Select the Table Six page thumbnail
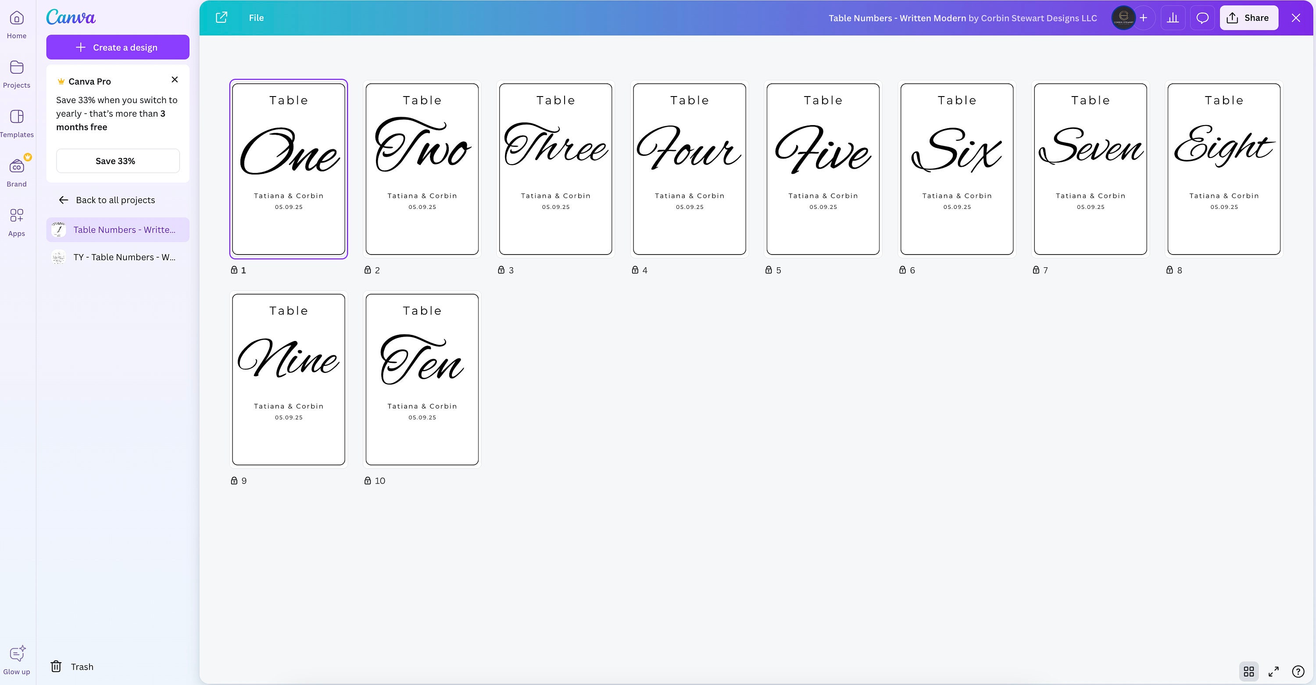This screenshot has width=1316, height=685. point(957,169)
